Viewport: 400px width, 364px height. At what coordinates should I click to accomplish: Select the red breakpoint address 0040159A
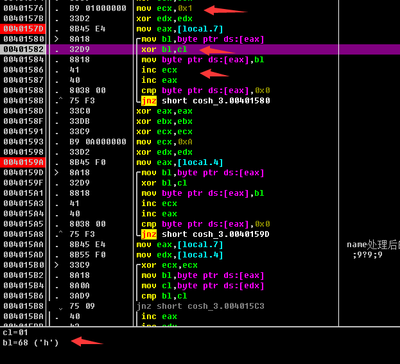[x=23, y=162]
